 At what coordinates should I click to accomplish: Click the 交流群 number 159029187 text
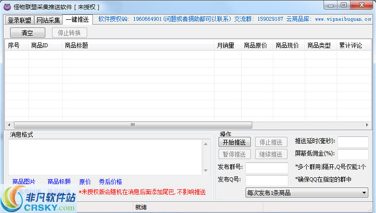tap(270, 19)
